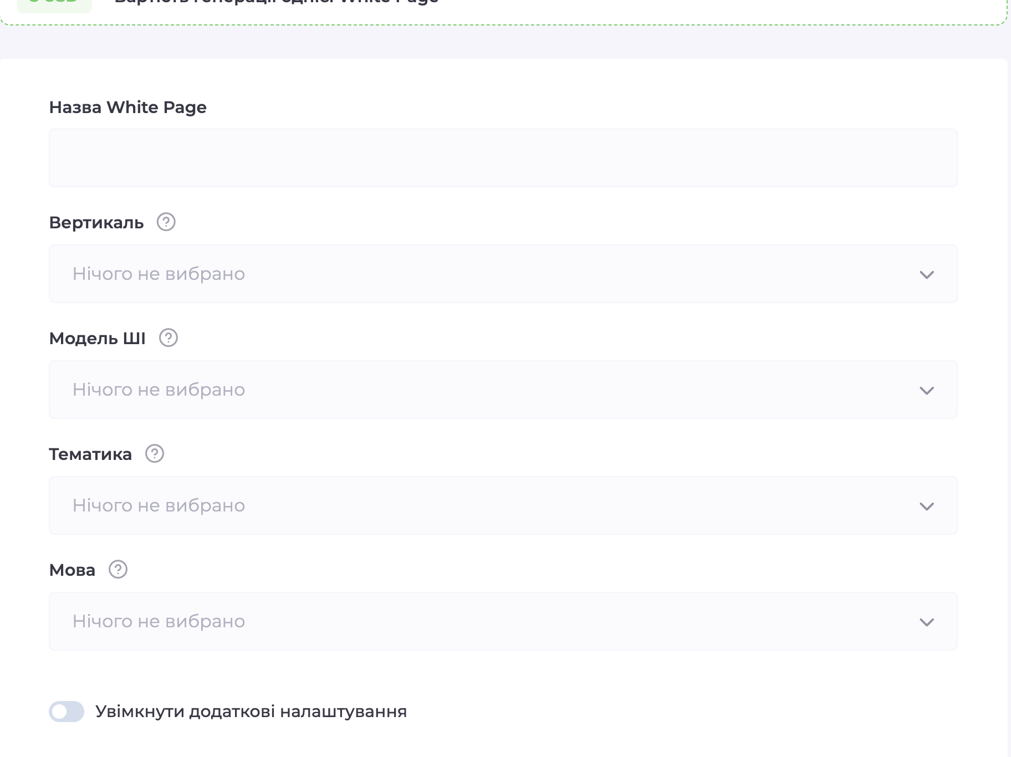Click the 'Увімкнути додаткові налаштування' toggle label
This screenshot has width=1011, height=757.
pyautogui.click(x=251, y=712)
